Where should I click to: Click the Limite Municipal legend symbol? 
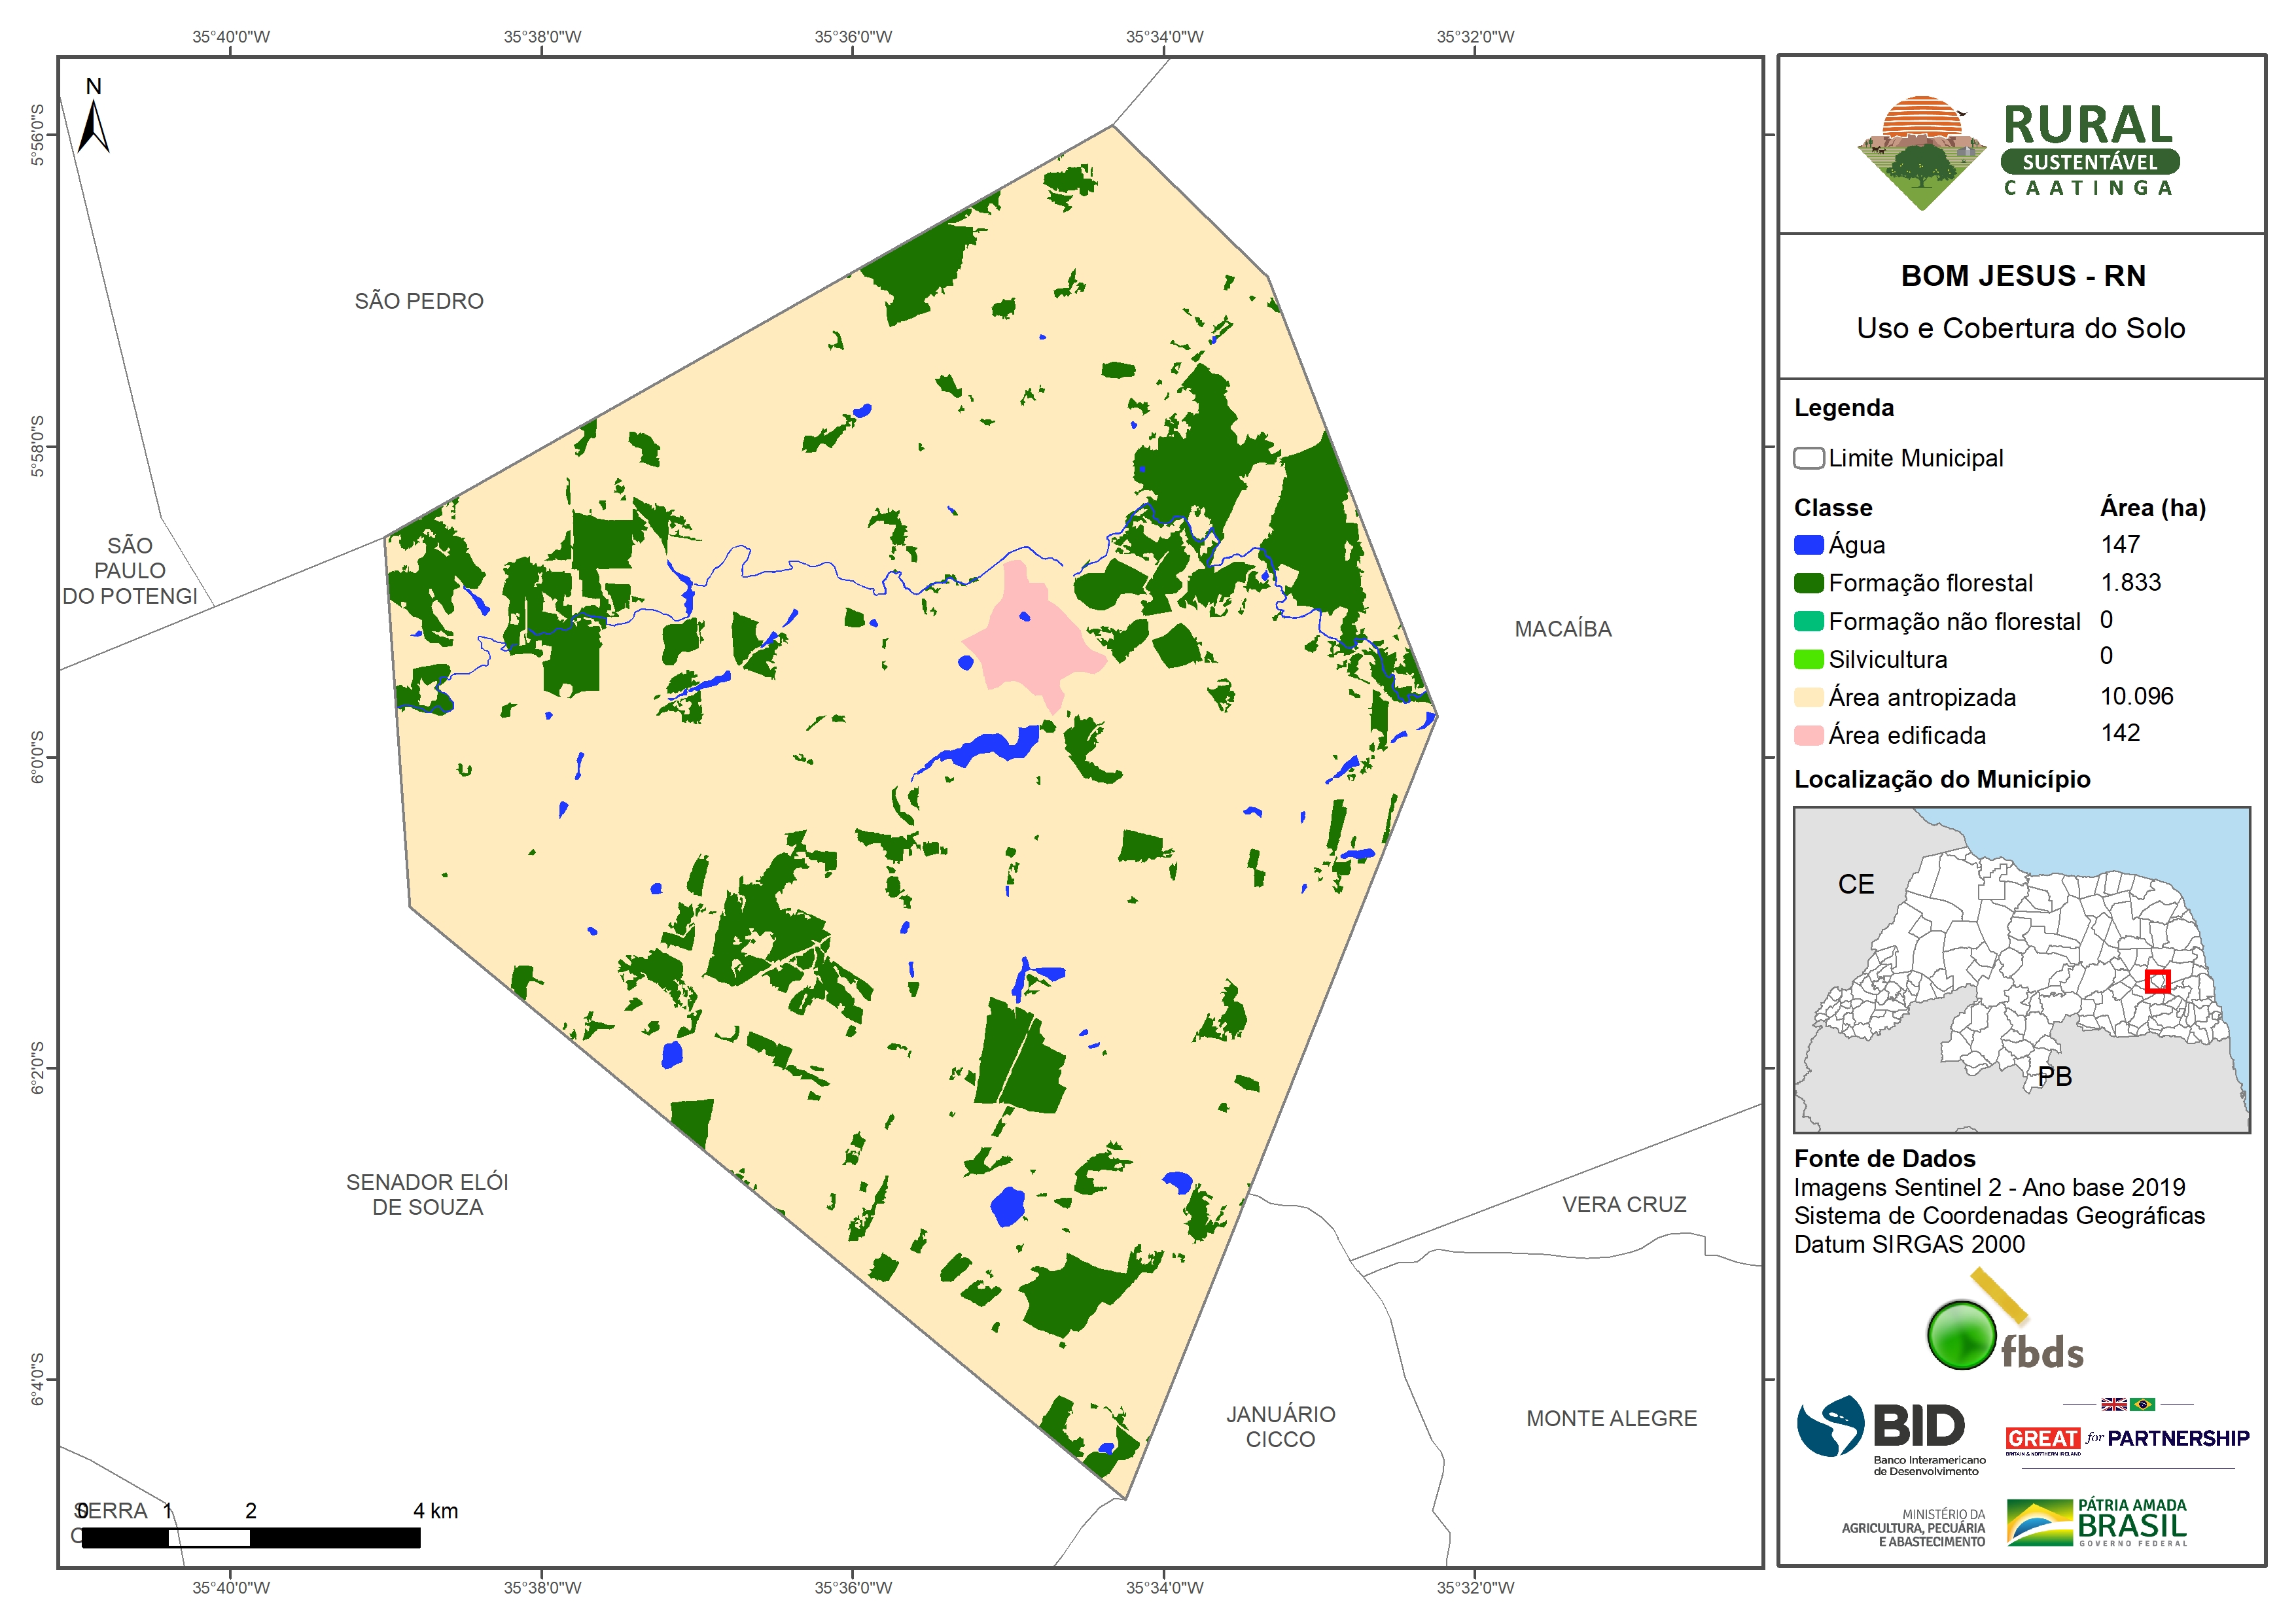[1808, 458]
